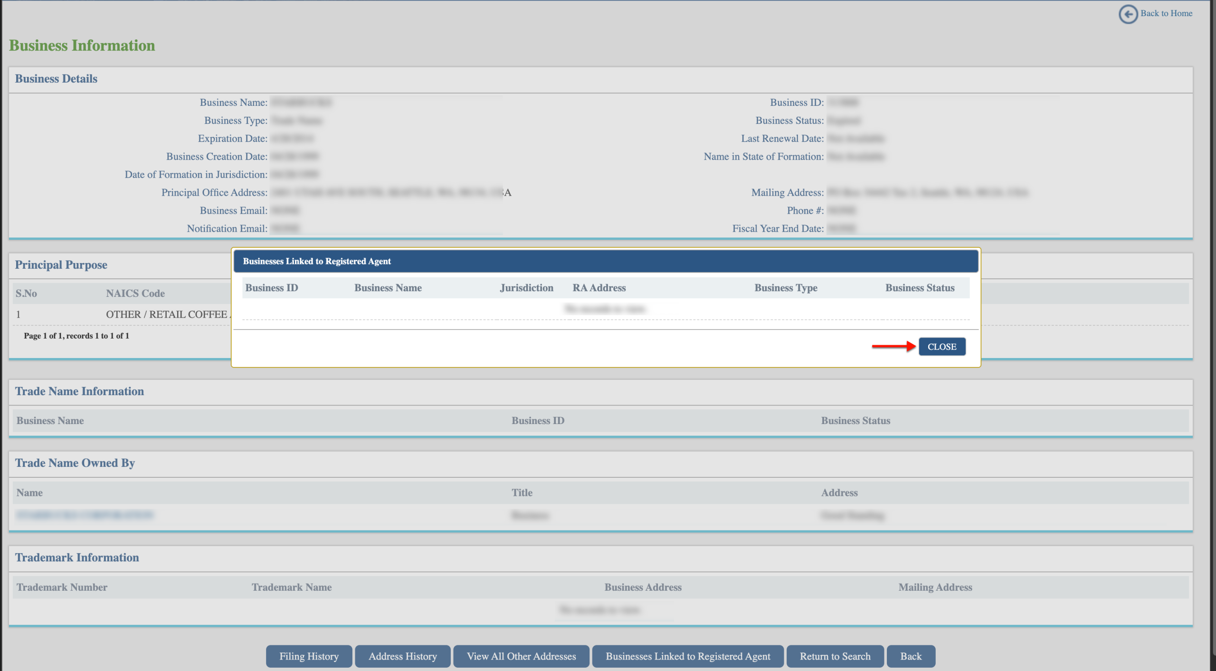The height and width of the screenshot is (671, 1216).
Task: Click the Mailing Address label in Business Details
Action: pyautogui.click(x=787, y=193)
